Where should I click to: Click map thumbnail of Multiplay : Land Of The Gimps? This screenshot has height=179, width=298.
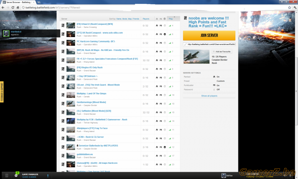point(71,95)
